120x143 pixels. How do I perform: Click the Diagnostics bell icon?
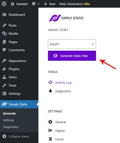pyautogui.click(x=50, y=91)
